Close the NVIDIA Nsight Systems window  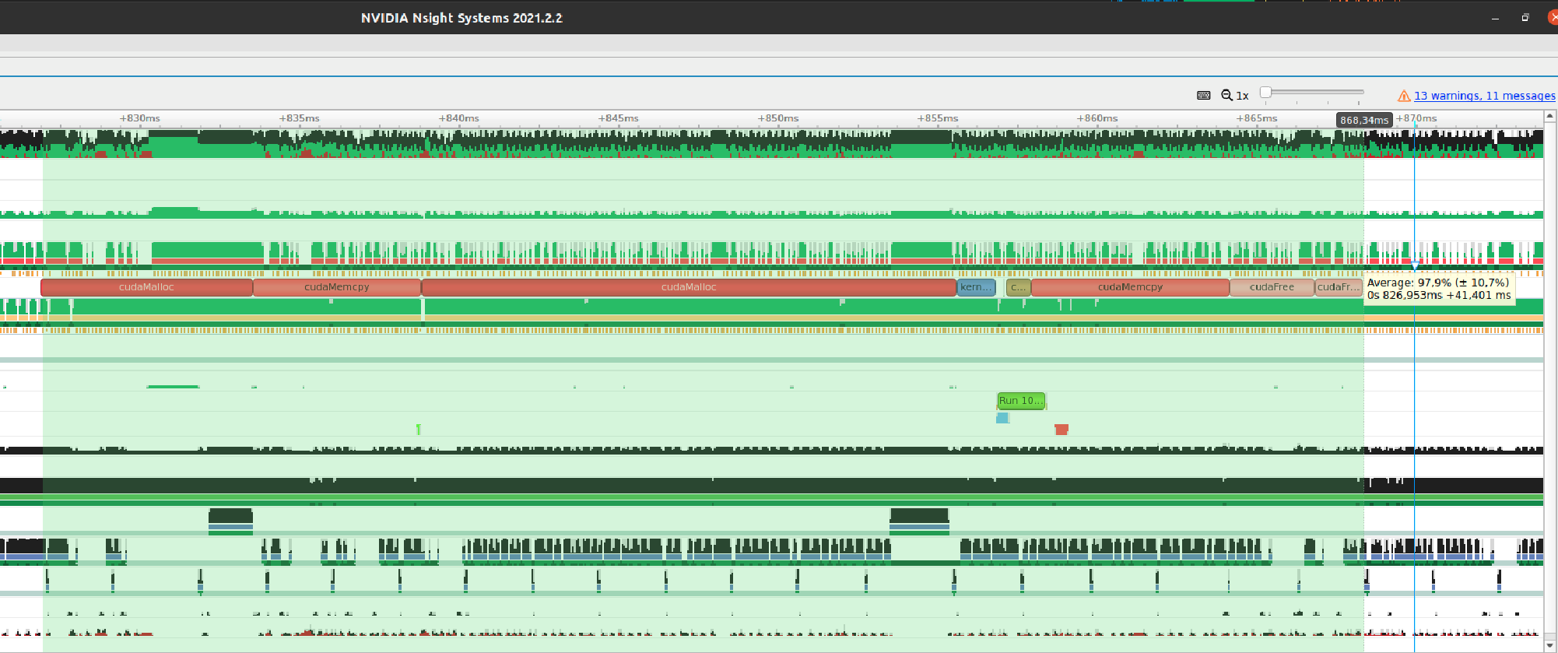tap(1553, 17)
